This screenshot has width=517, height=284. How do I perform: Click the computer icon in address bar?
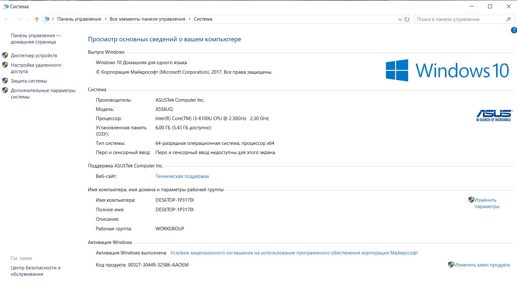pyautogui.click(x=47, y=19)
